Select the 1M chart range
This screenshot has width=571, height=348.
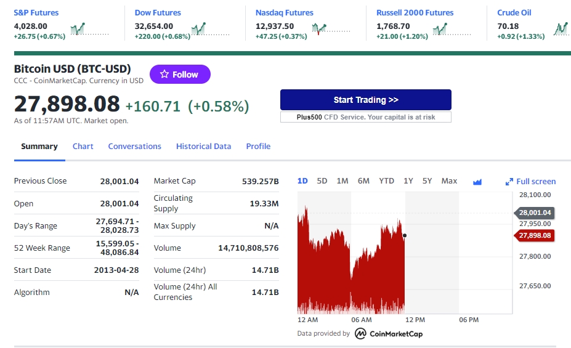coord(342,181)
